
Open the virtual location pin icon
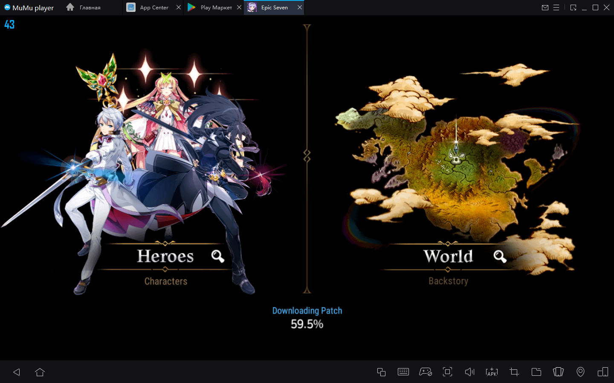point(580,372)
